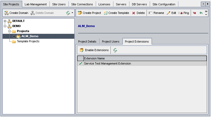Click the Ping bell icon
The image size is (211, 117).
coord(181,13)
